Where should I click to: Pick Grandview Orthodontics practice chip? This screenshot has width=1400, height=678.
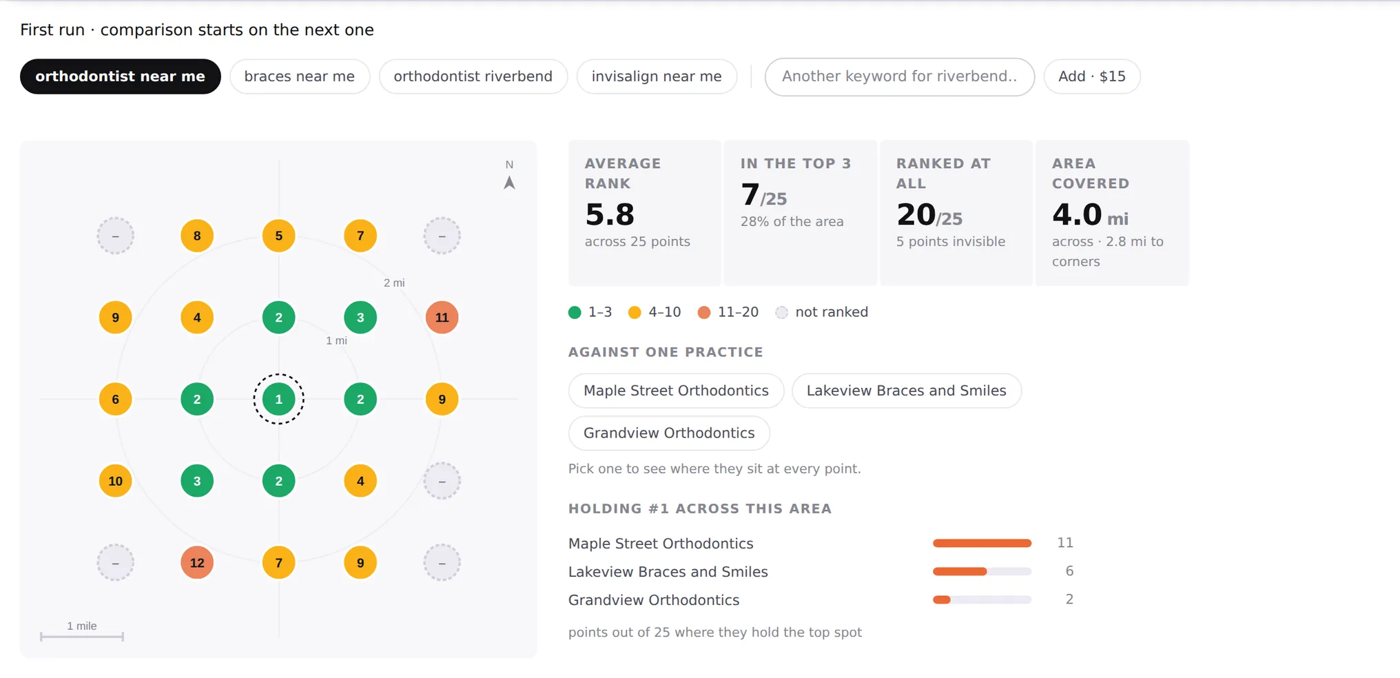(x=669, y=433)
